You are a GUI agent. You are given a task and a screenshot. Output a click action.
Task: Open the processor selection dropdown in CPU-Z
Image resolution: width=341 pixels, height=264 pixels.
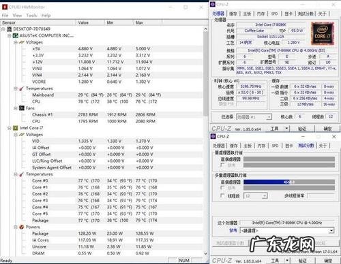(x=269, y=117)
